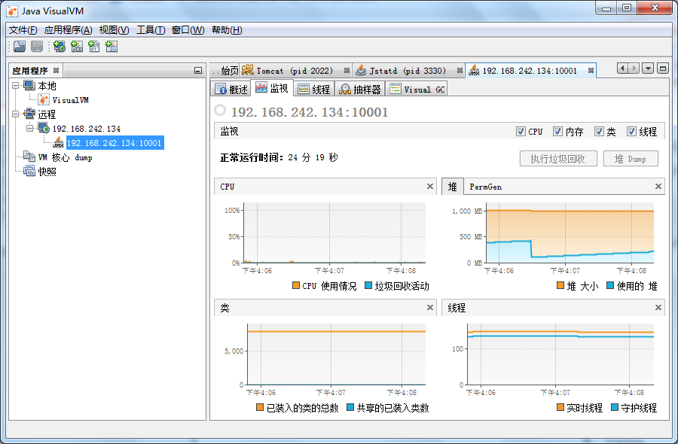The height and width of the screenshot is (444, 678).
Task: Add remote host toolbar icon
Action: [60, 46]
